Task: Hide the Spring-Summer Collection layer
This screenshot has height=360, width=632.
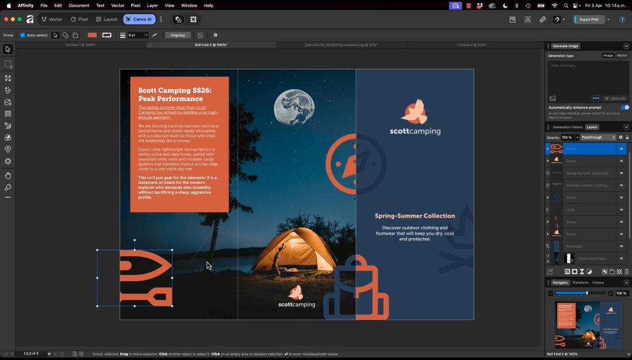Action: coord(621,173)
